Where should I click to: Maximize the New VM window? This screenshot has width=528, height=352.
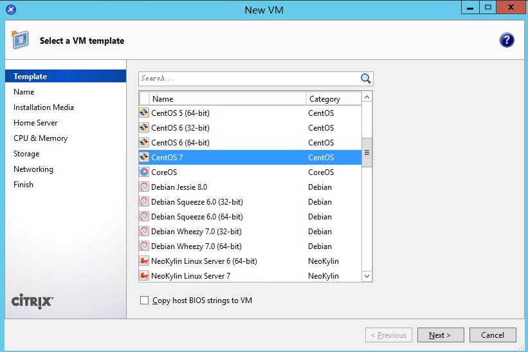point(487,8)
